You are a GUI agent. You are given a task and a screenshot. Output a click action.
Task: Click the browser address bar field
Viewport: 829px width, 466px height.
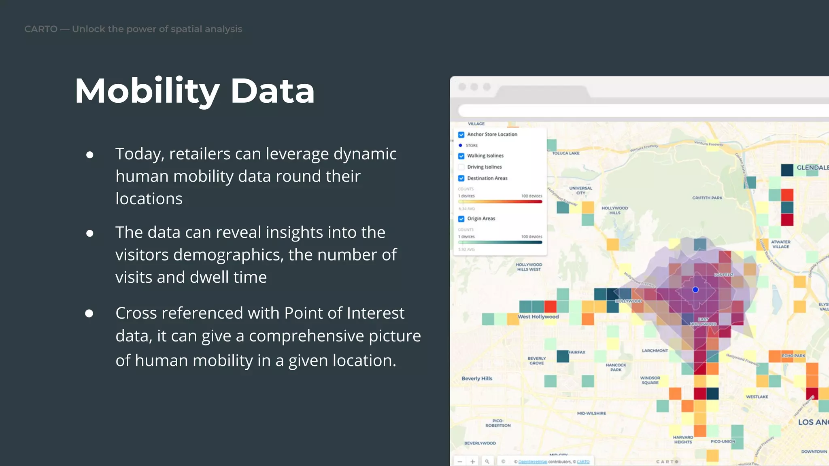pos(644,110)
